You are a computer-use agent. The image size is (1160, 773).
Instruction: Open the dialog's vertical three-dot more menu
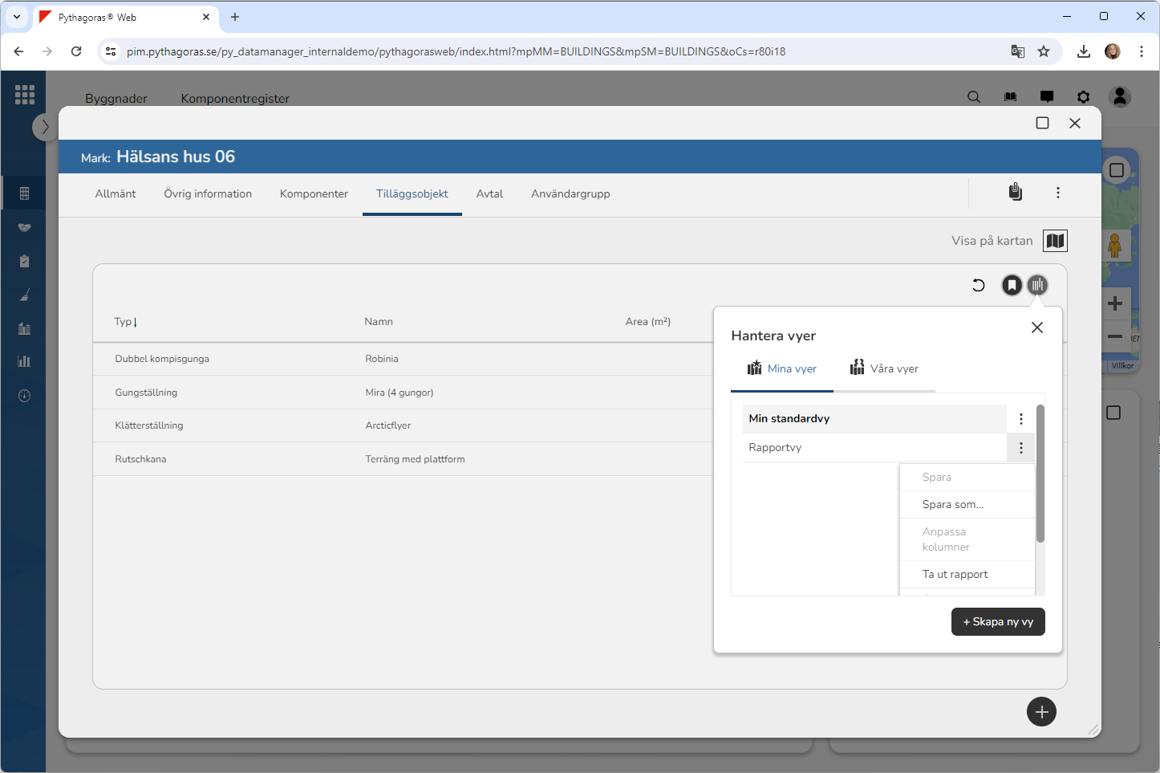[x=1057, y=193]
